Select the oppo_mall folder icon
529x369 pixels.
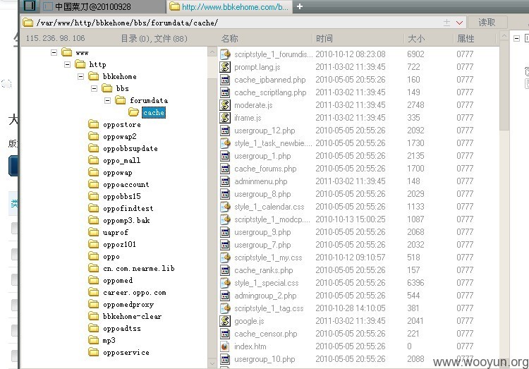(93, 160)
